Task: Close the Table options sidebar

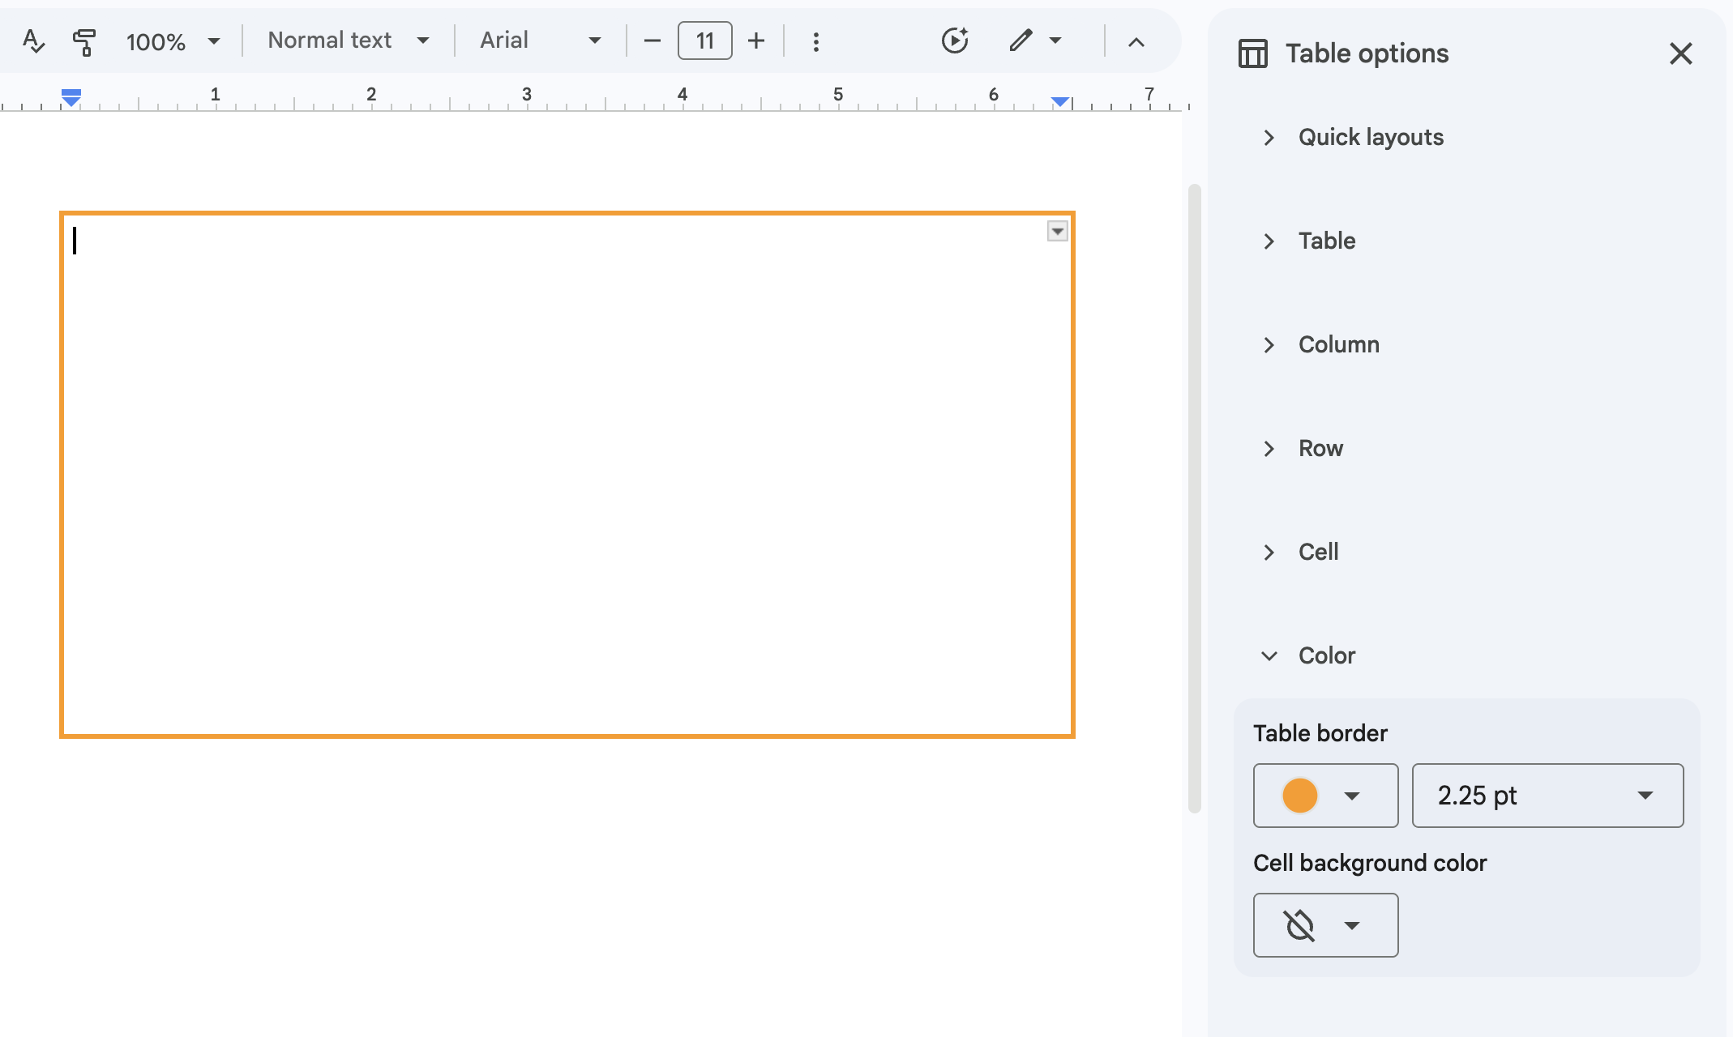Action: tap(1681, 53)
